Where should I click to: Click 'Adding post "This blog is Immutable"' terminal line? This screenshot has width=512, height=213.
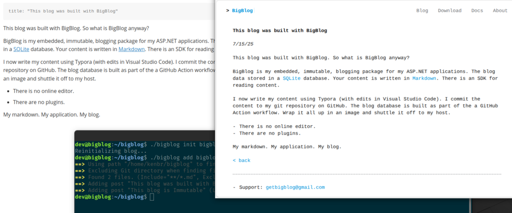pyautogui.click(x=145, y=190)
